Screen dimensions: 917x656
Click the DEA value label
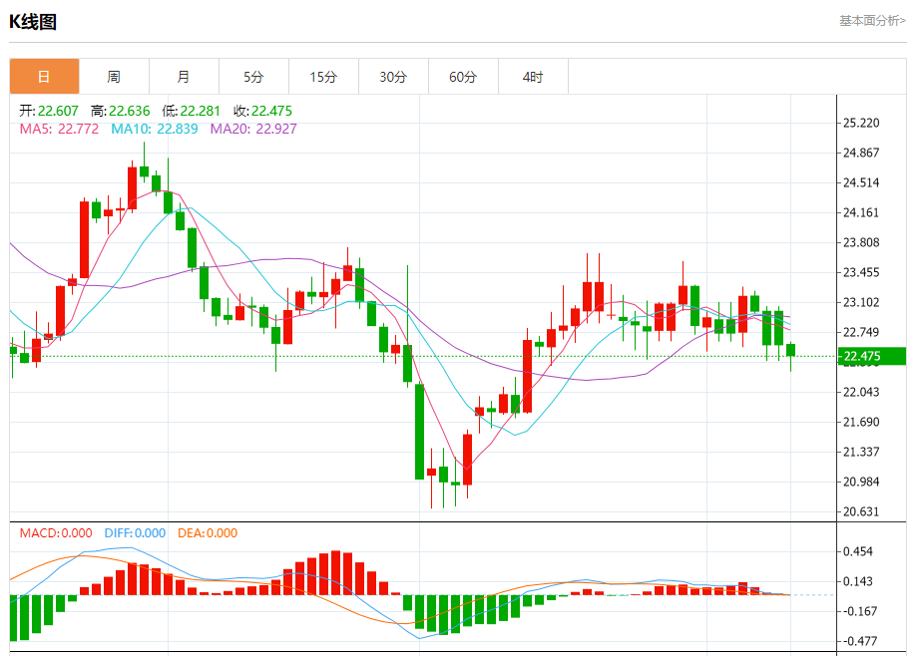tap(208, 533)
